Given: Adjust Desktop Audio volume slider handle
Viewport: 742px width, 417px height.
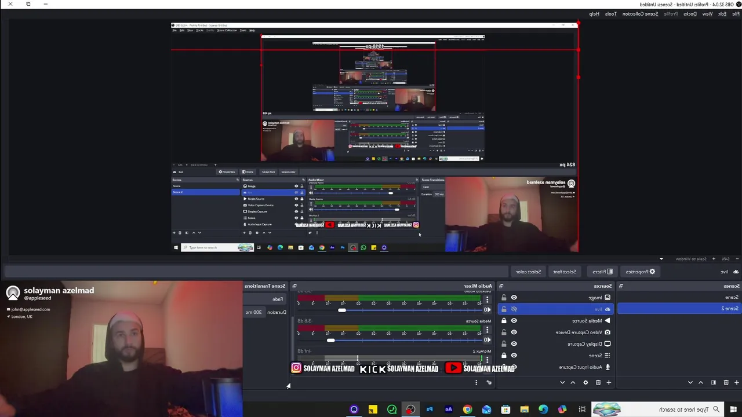Looking at the screenshot, I should point(342,310).
